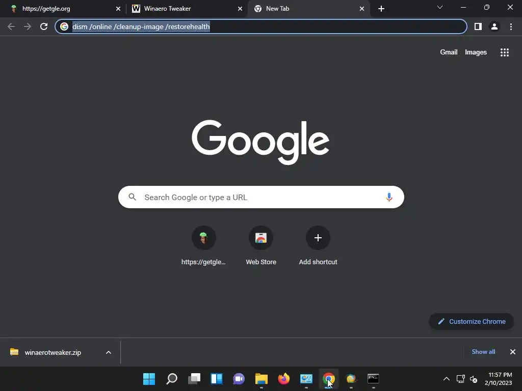This screenshot has height=391, width=522.
Task: Click the Chrome icon on the taskbar
Action: coord(329,379)
